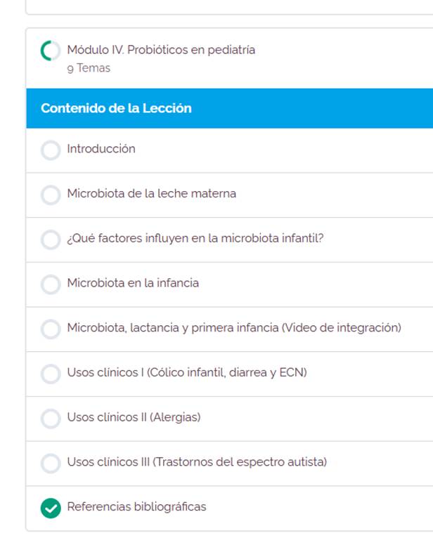Open Usos clínicos III (Trastornos del espectro autista)

[197, 462]
